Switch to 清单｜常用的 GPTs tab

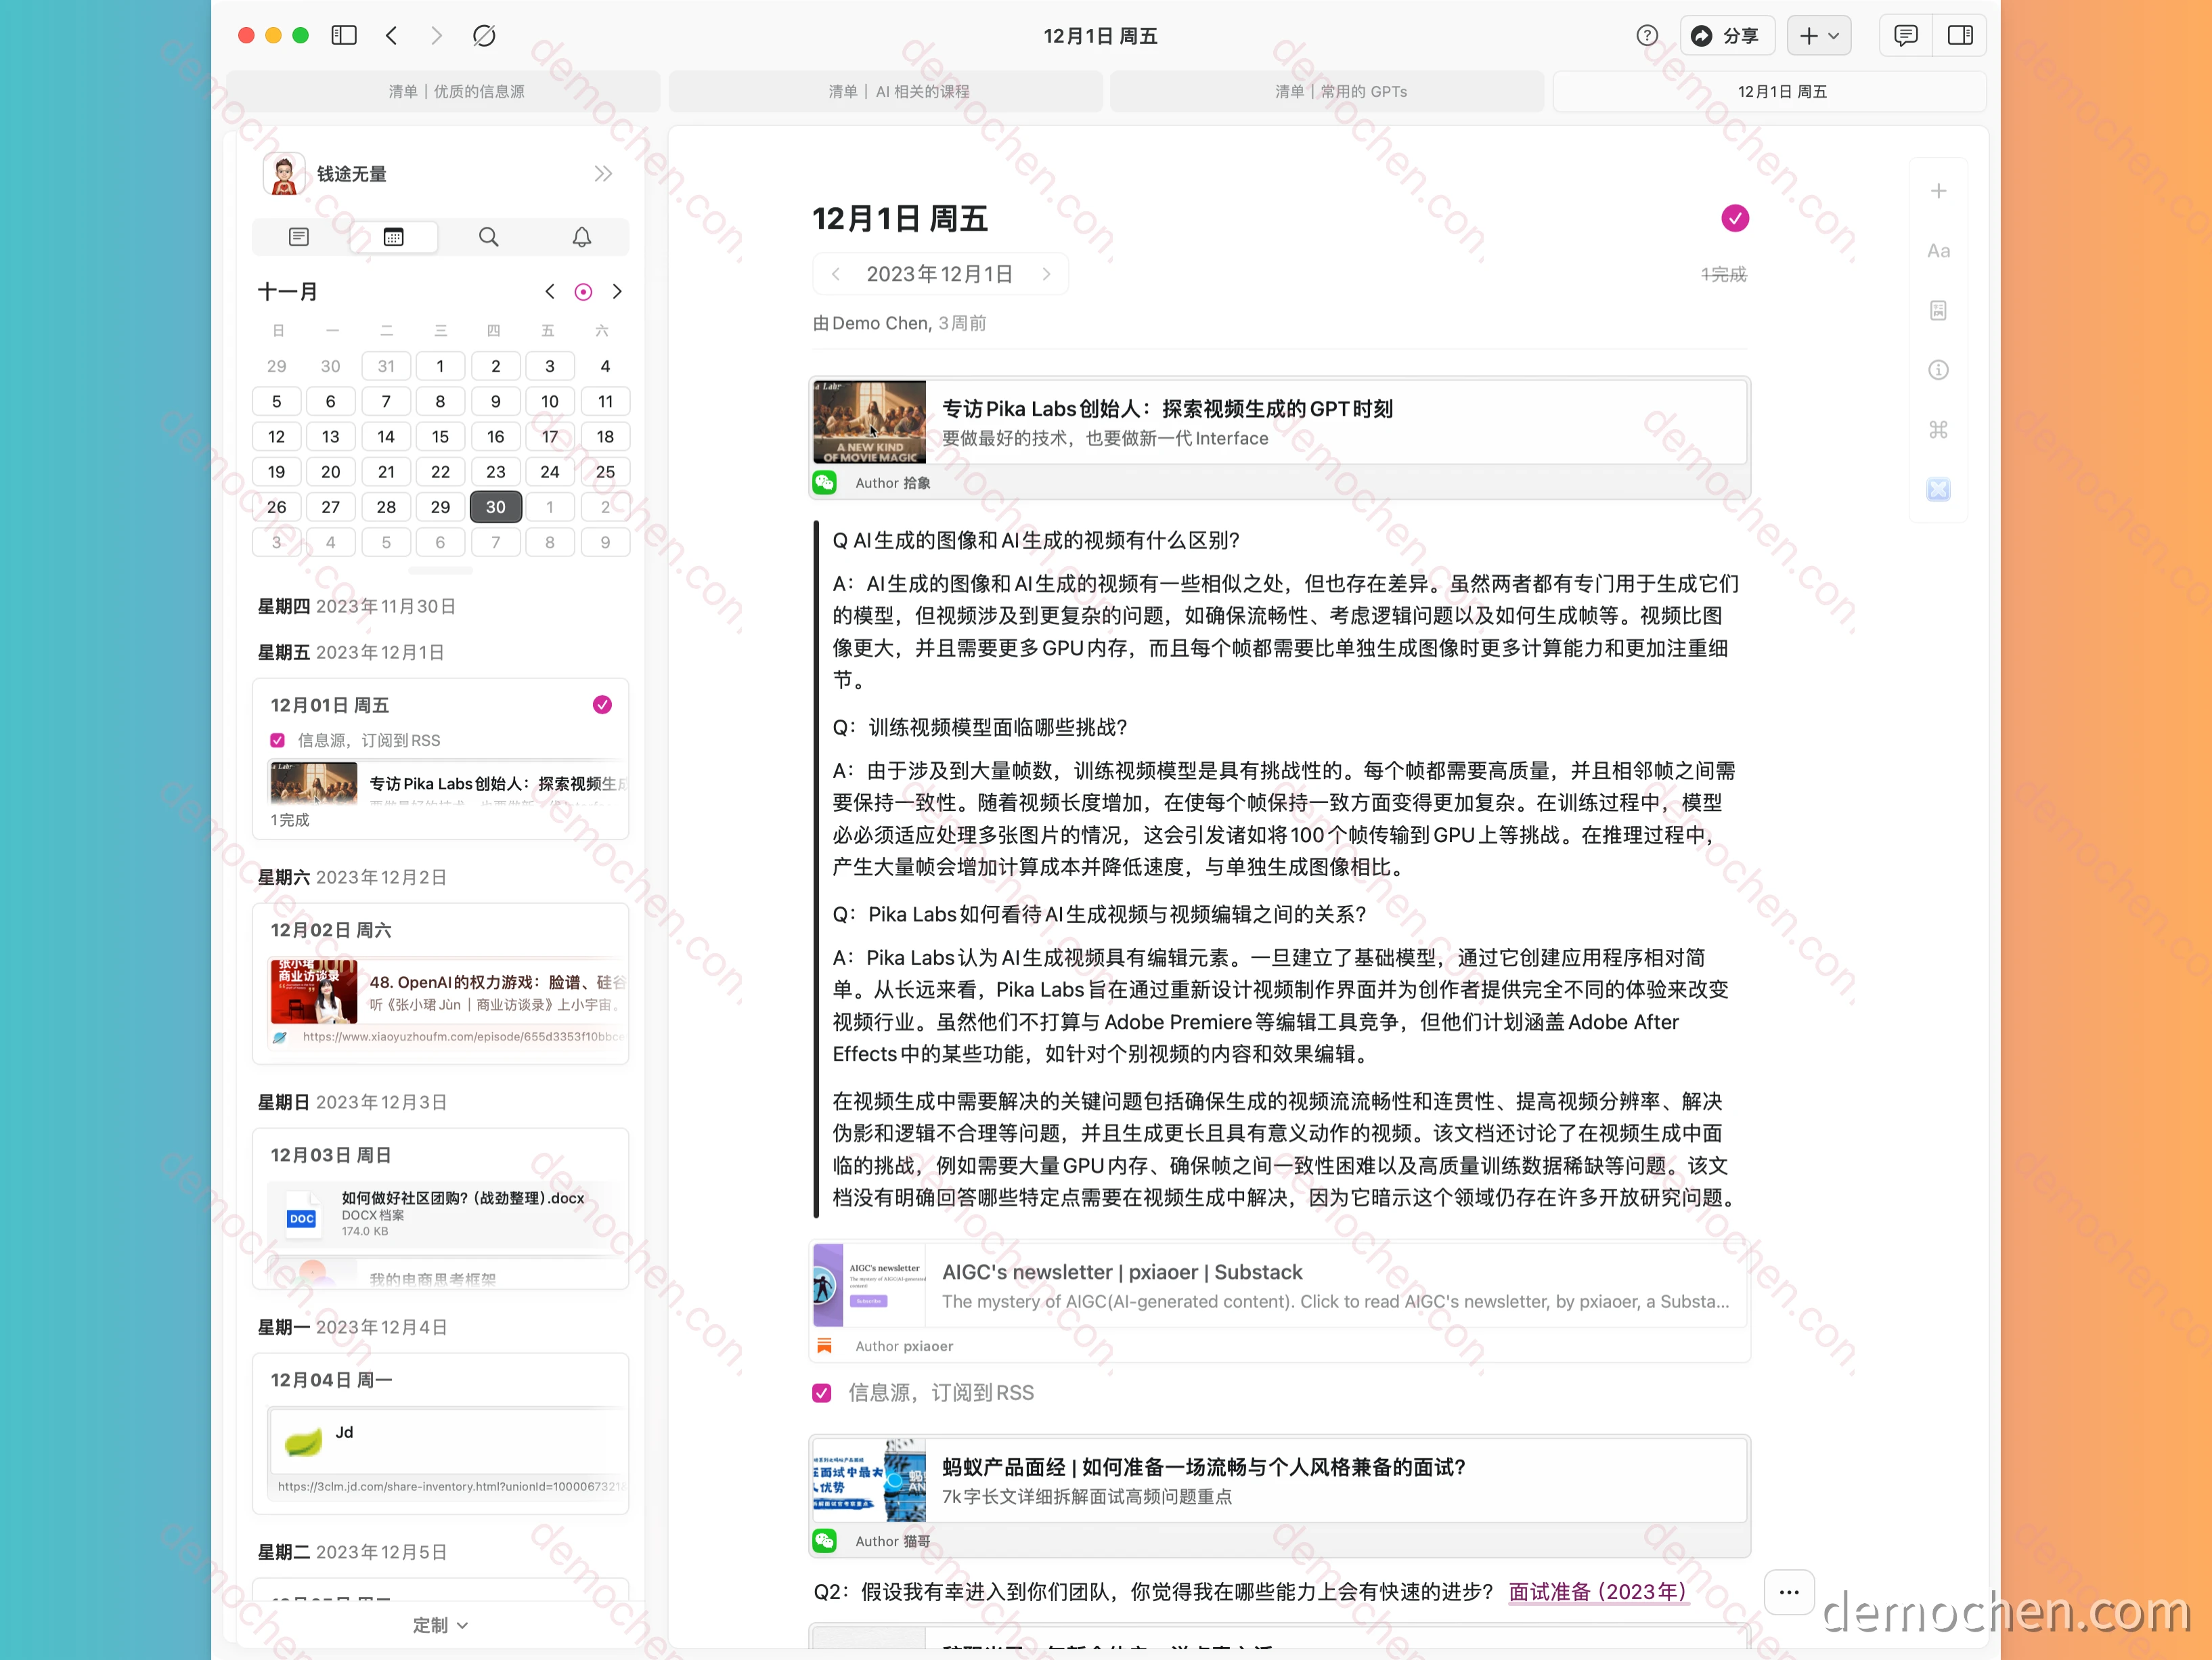[1327, 92]
